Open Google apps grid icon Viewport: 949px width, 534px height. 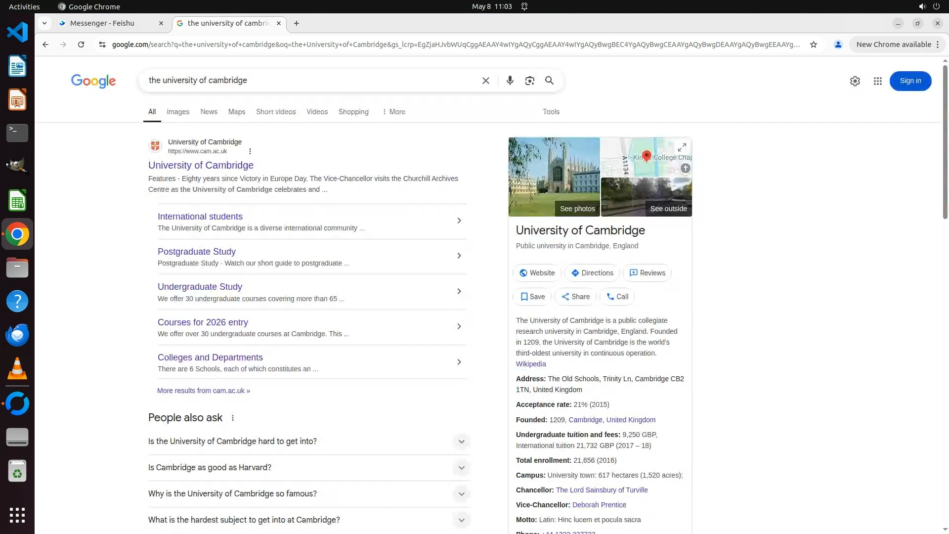[877, 81]
